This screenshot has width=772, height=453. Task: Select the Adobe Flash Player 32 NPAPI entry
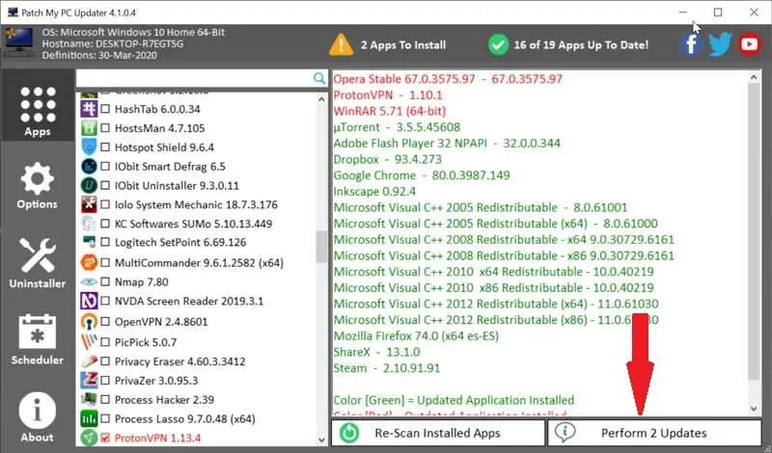[x=447, y=144]
